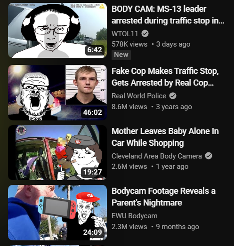This screenshot has width=234, height=246.
Task: Visit the WTOL11 channel
Action: tap(125, 33)
